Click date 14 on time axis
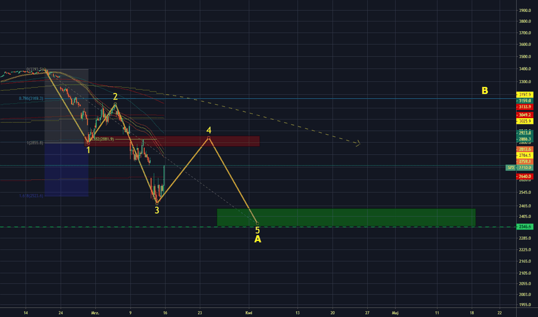 26,313
